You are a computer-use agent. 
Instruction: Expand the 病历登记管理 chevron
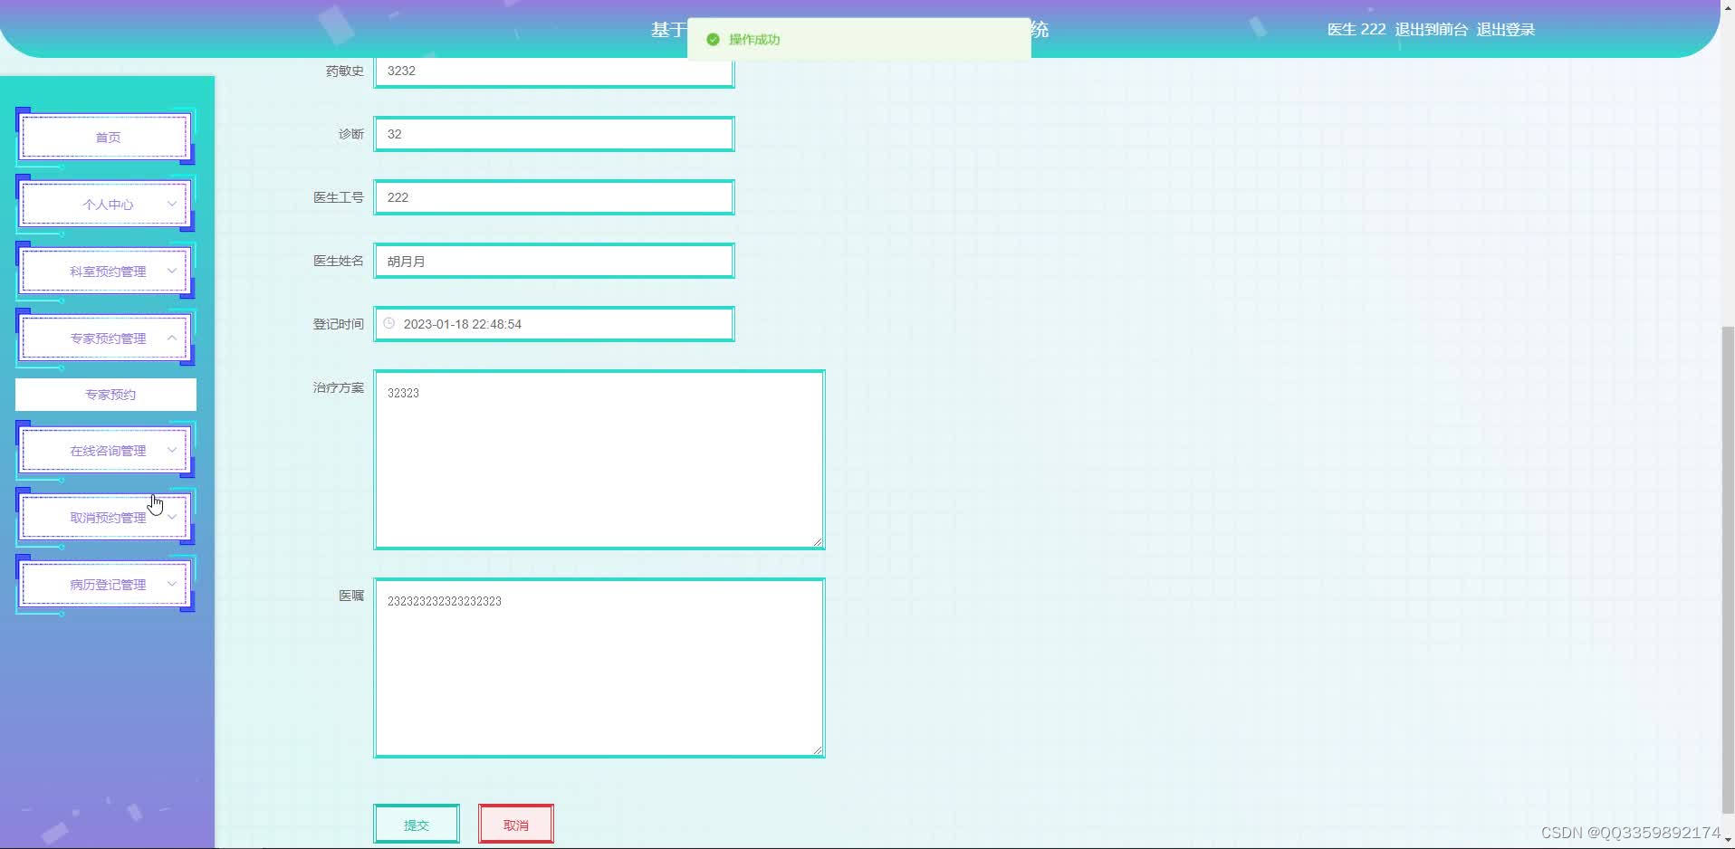click(172, 584)
